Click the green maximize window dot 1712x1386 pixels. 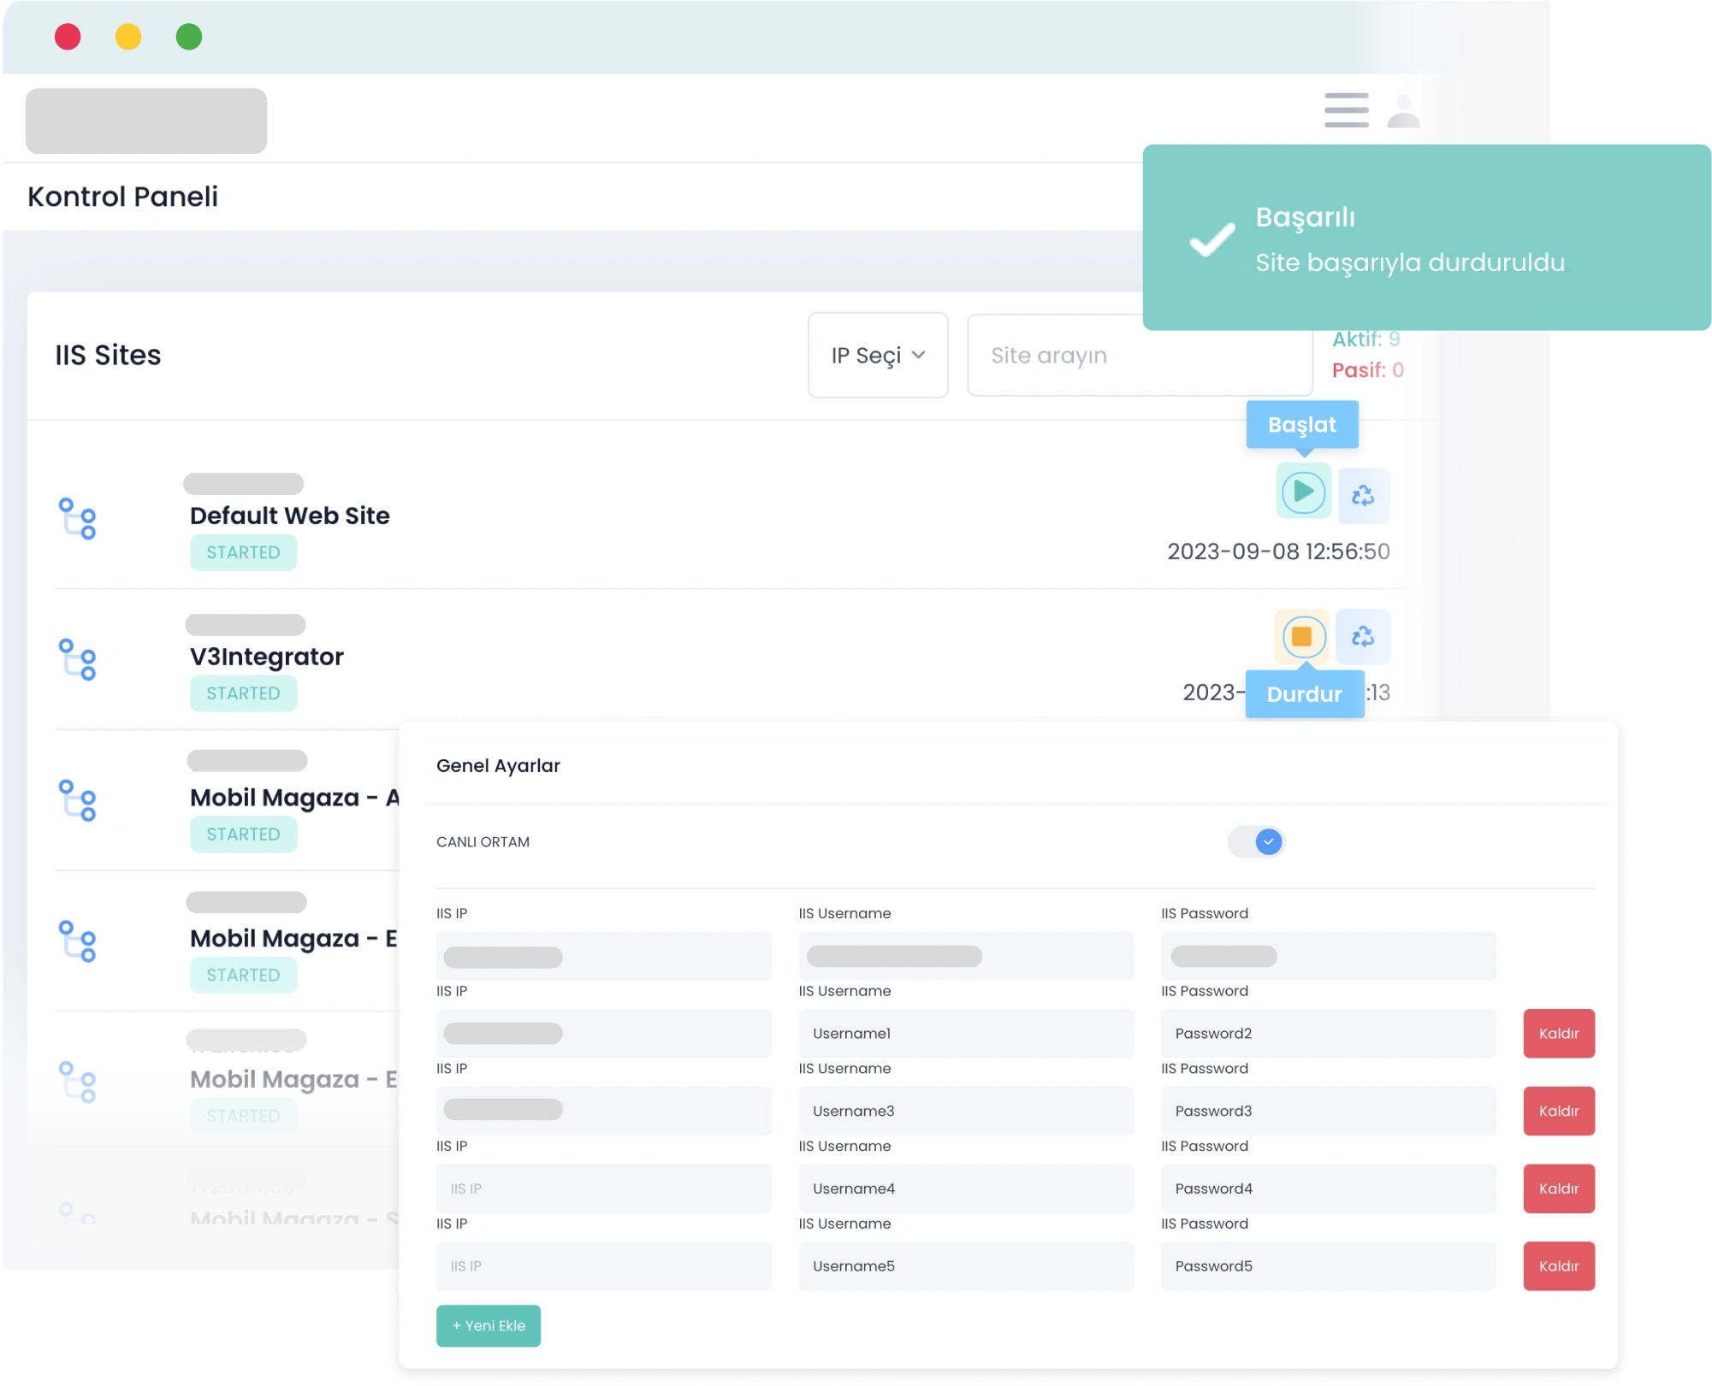coord(189,37)
